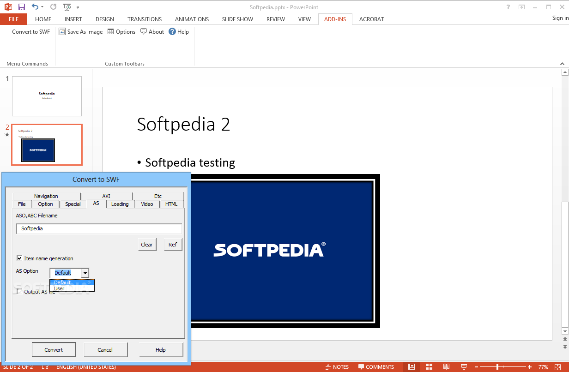The height and width of the screenshot is (372, 569).
Task: Click the animation star icon beside slide 2
Action: pyautogui.click(x=7, y=135)
